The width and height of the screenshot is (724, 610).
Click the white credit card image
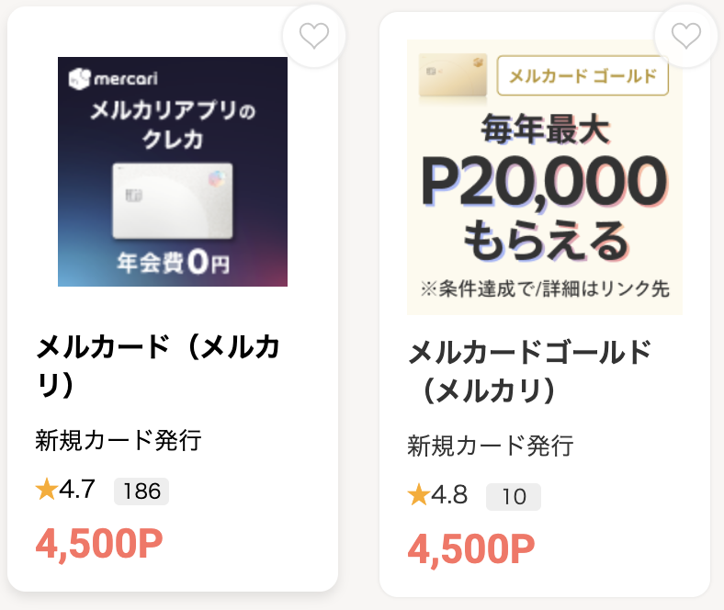(173, 202)
